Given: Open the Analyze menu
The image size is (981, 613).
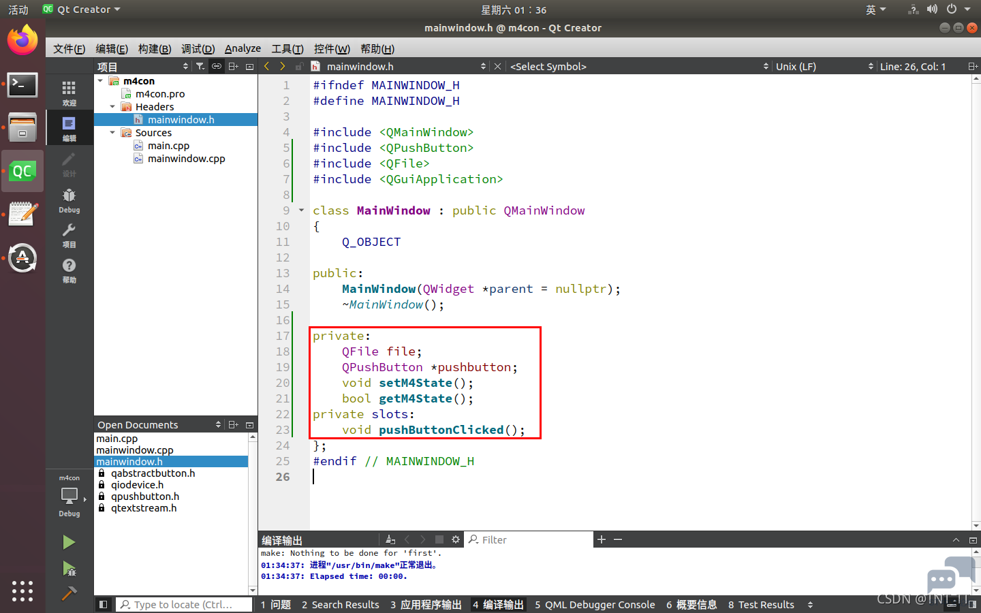Looking at the screenshot, I should click(243, 48).
